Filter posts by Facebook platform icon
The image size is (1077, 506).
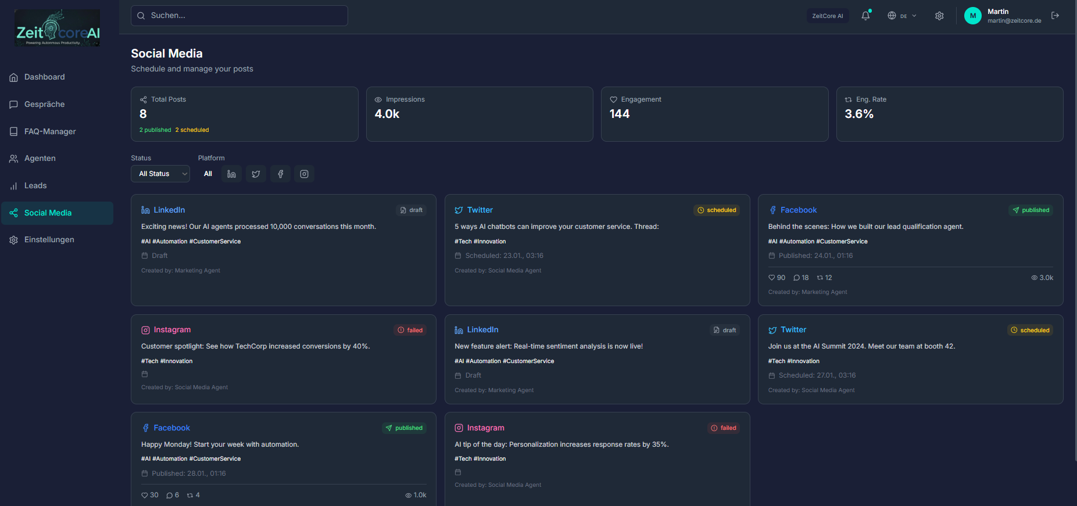tap(280, 174)
